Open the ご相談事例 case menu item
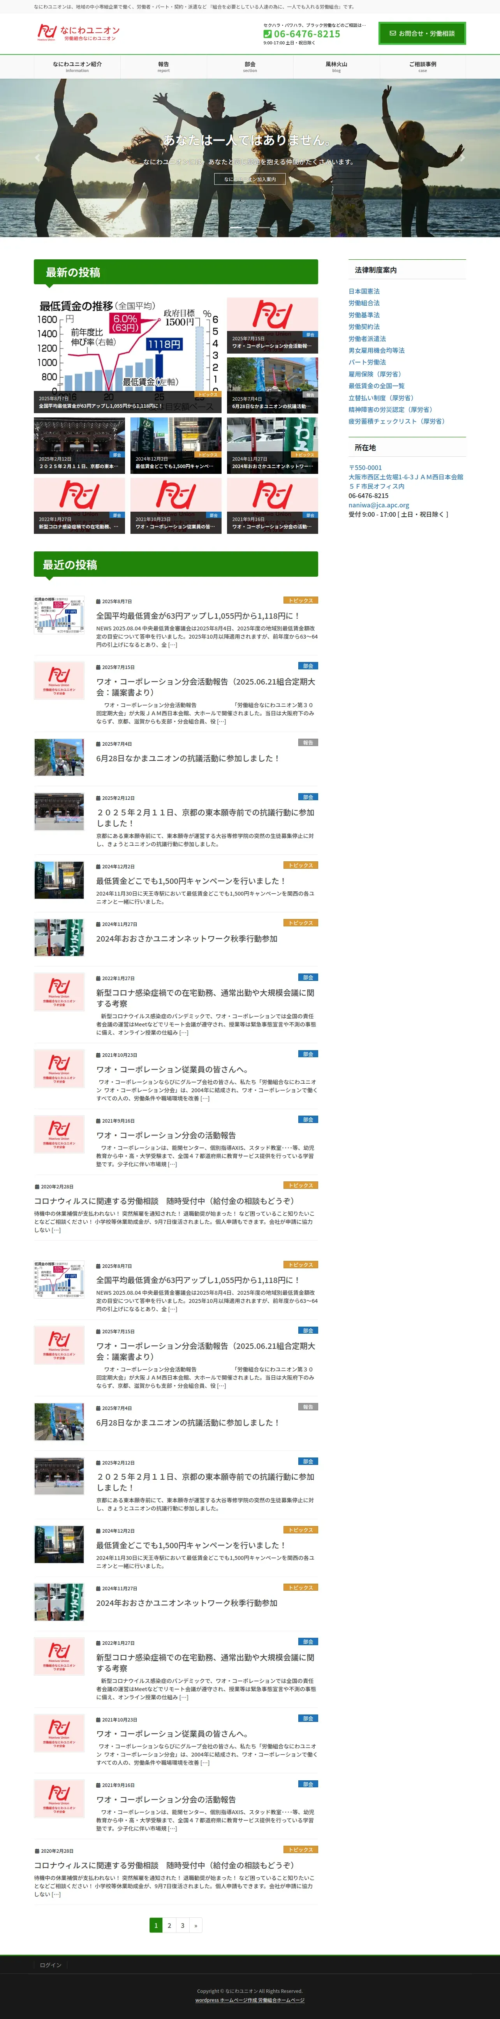 pyautogui.click(x=423, y=67)
